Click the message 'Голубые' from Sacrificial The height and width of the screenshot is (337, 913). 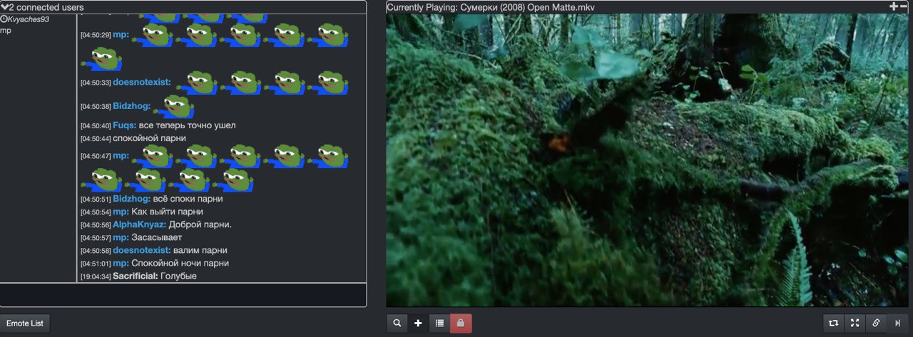[178, 276]
